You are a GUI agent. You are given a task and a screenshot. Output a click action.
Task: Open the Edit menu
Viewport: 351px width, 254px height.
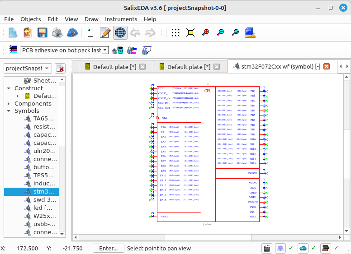53,19
